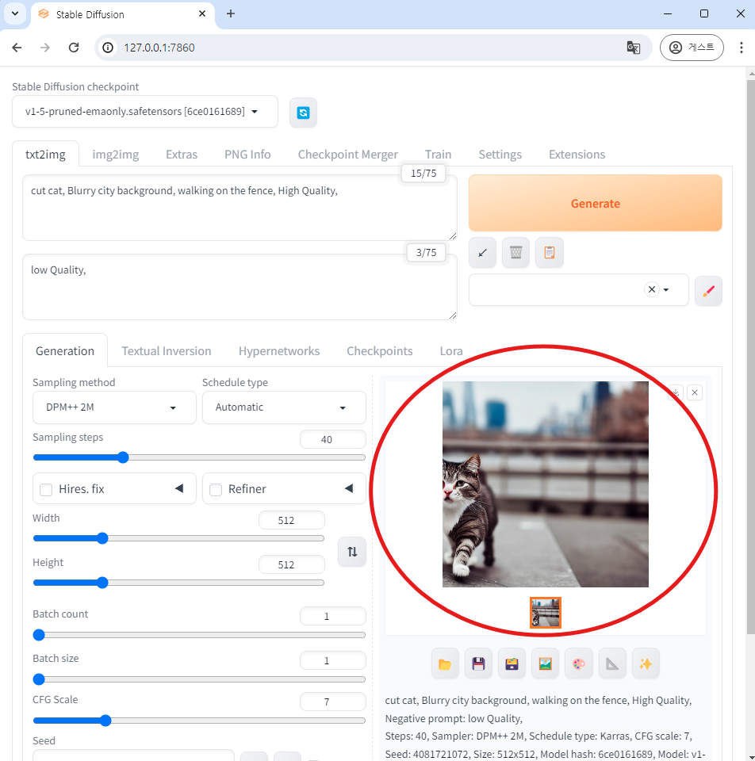Viewport: 755px width, 761px height.
Task: Open the Chrome three-dot menu
Action: coord(741,48)
